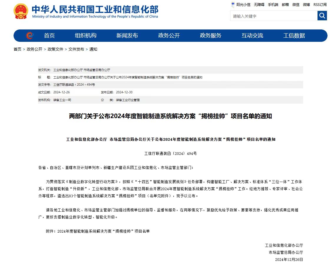The width and height of the screenshot is (334, 265).
Task: Click the red swirl icon in the nav bar
Action: click(30, 35)
